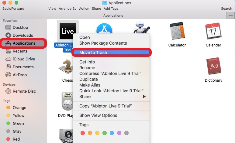Open the Arrange By toolbar dropdown
235x143 pixels.
tap(67, 9)
